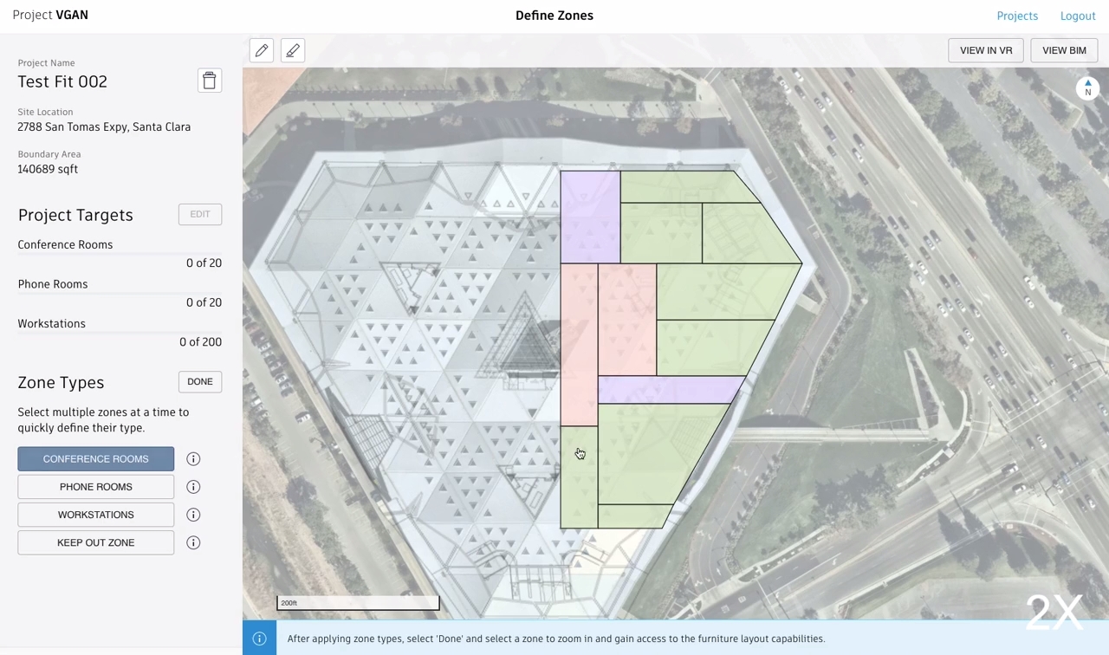This screenshot has width=1109, height=655.
Task: Click site location 2788 San Tomas Expy
Action: [x=104, y=126]
